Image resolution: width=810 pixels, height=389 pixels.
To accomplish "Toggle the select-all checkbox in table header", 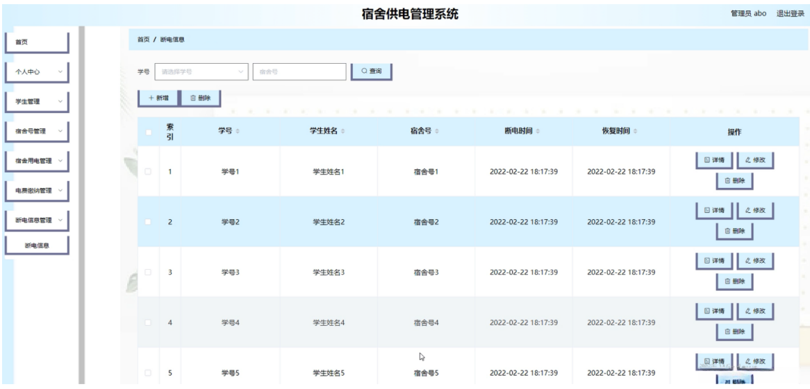I will (x=149, y=132).
